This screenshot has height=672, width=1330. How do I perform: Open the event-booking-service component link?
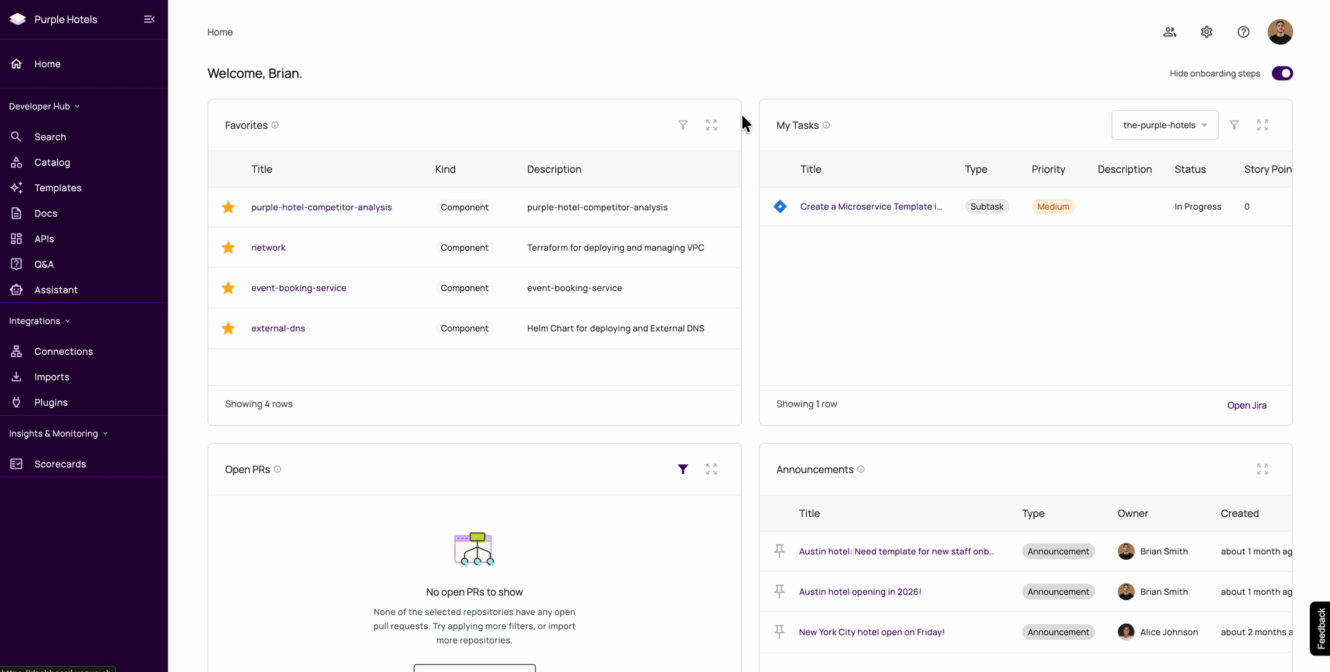pos(299,288)
